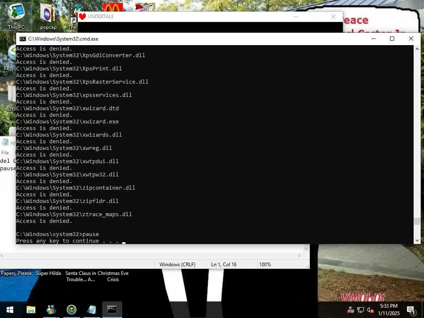424x318 pixels.
Task: Close the UNDERTALE window
Action: [x=333, y=17]
